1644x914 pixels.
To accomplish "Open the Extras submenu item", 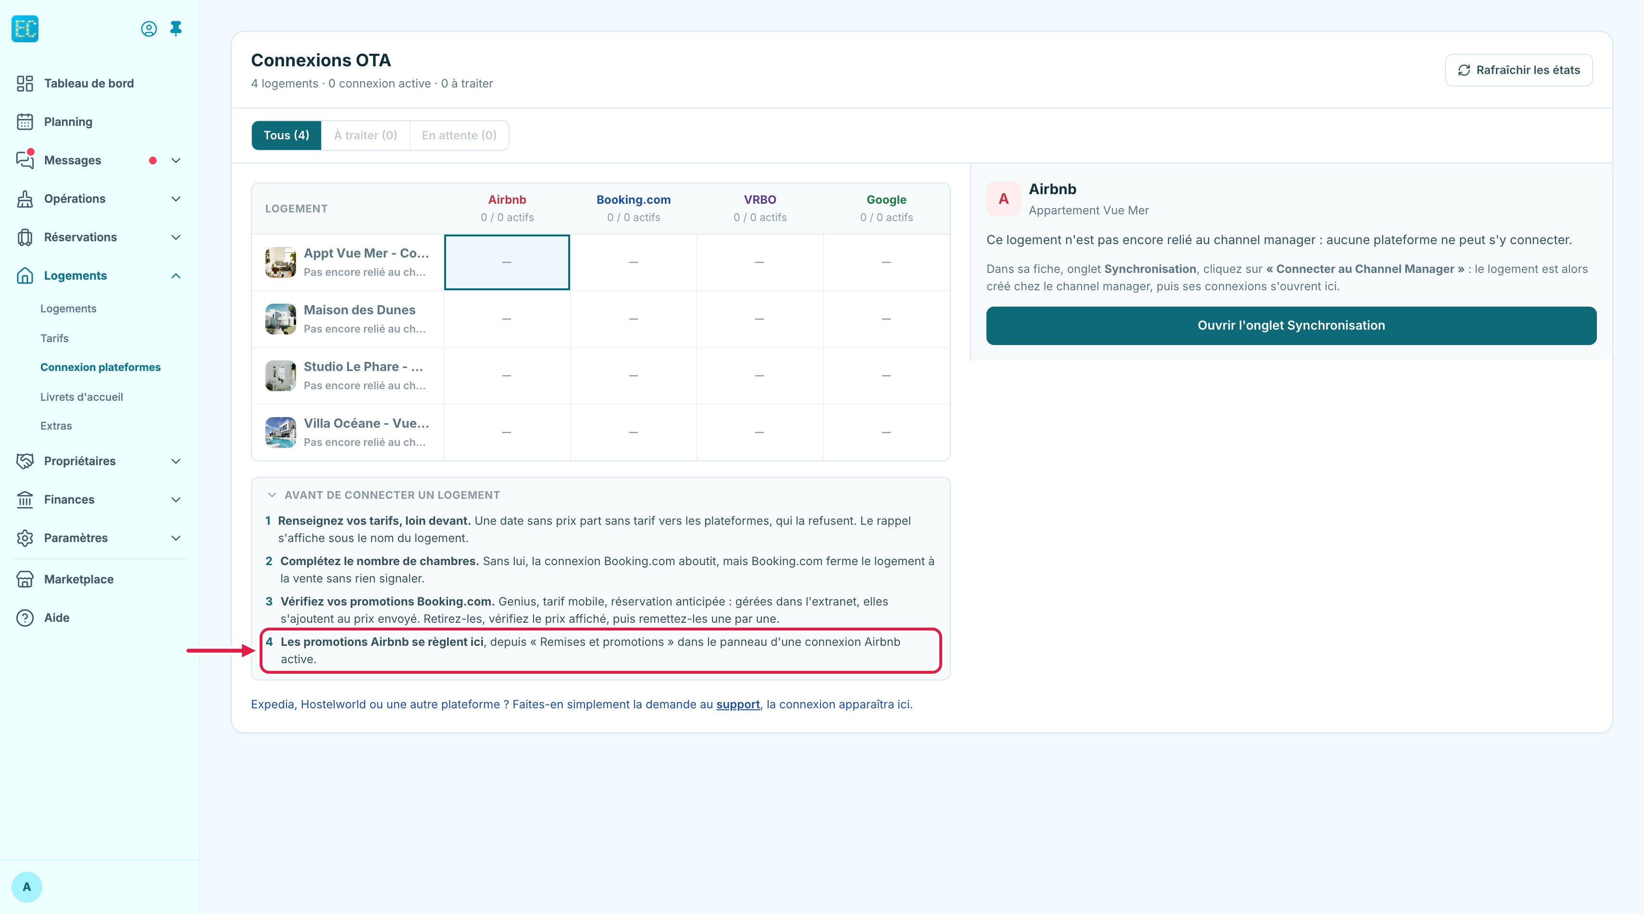I will (x=56, y=425).
